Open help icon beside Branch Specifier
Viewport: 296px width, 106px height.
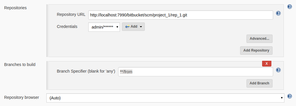[278, 70]
